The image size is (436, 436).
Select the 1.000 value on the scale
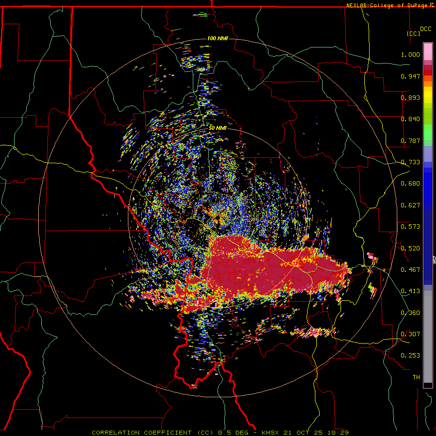click(x=410, y=54)
